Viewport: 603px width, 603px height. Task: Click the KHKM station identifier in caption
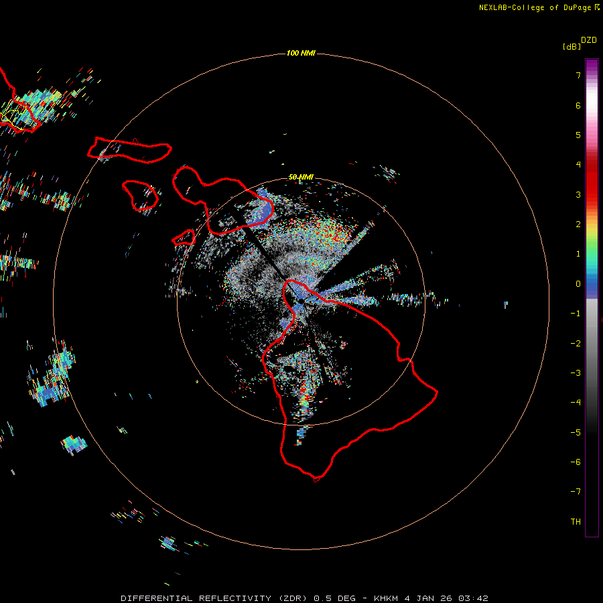point(386,598)
